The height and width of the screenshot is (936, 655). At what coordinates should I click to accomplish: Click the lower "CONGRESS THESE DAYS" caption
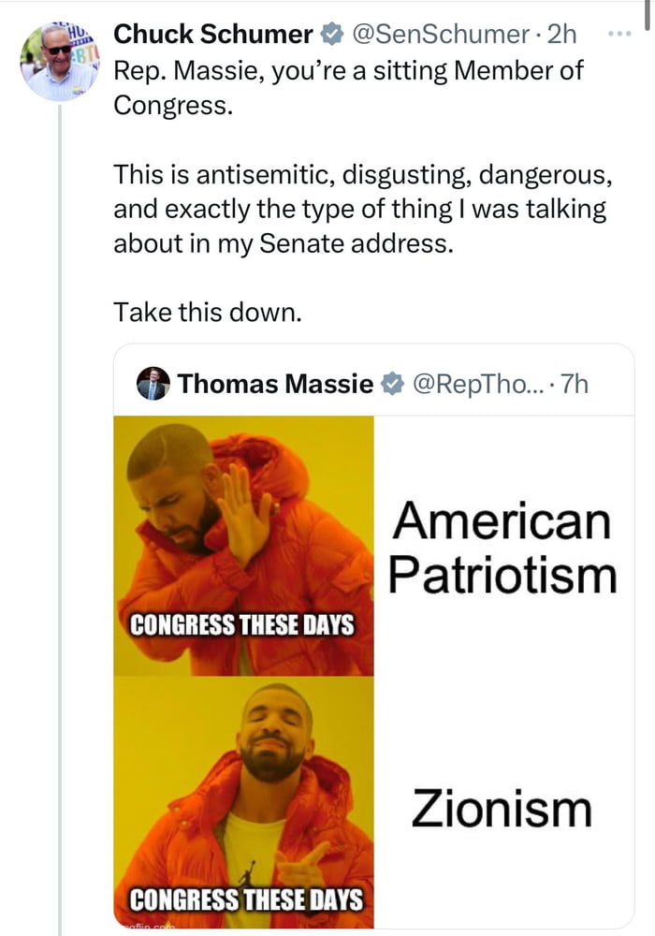pyautogui.click(x=245, y=900)
